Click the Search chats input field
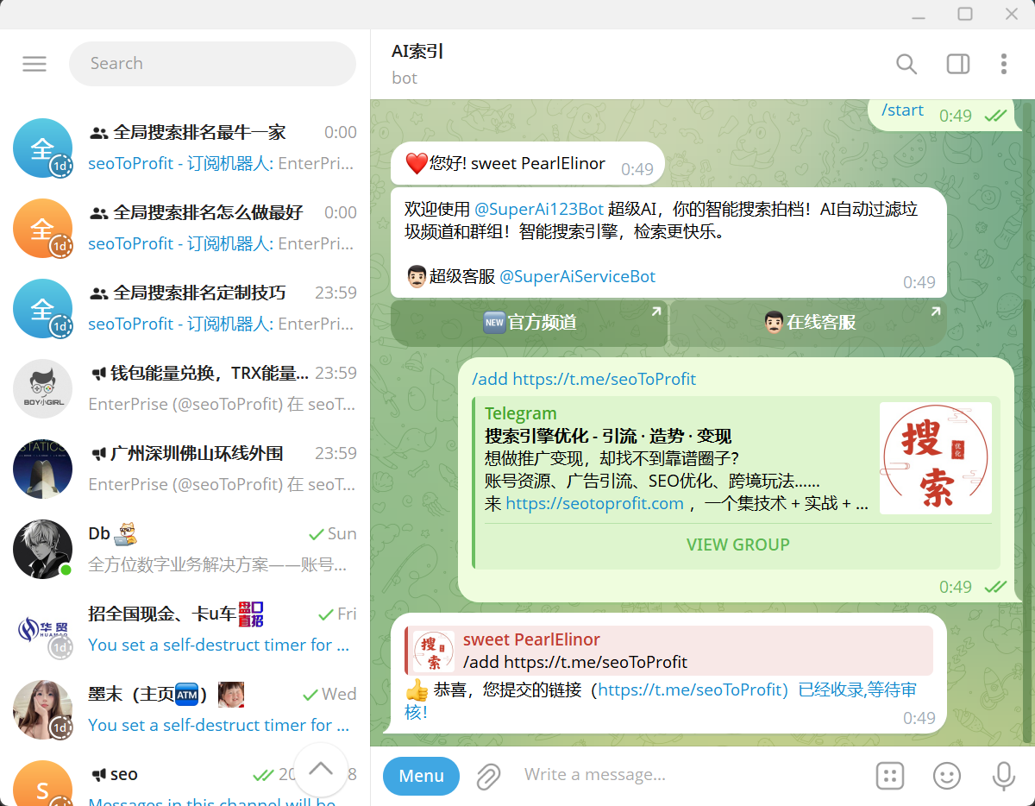The height and width of the screenshot is (806, 1035). click(x=212, y=64)
